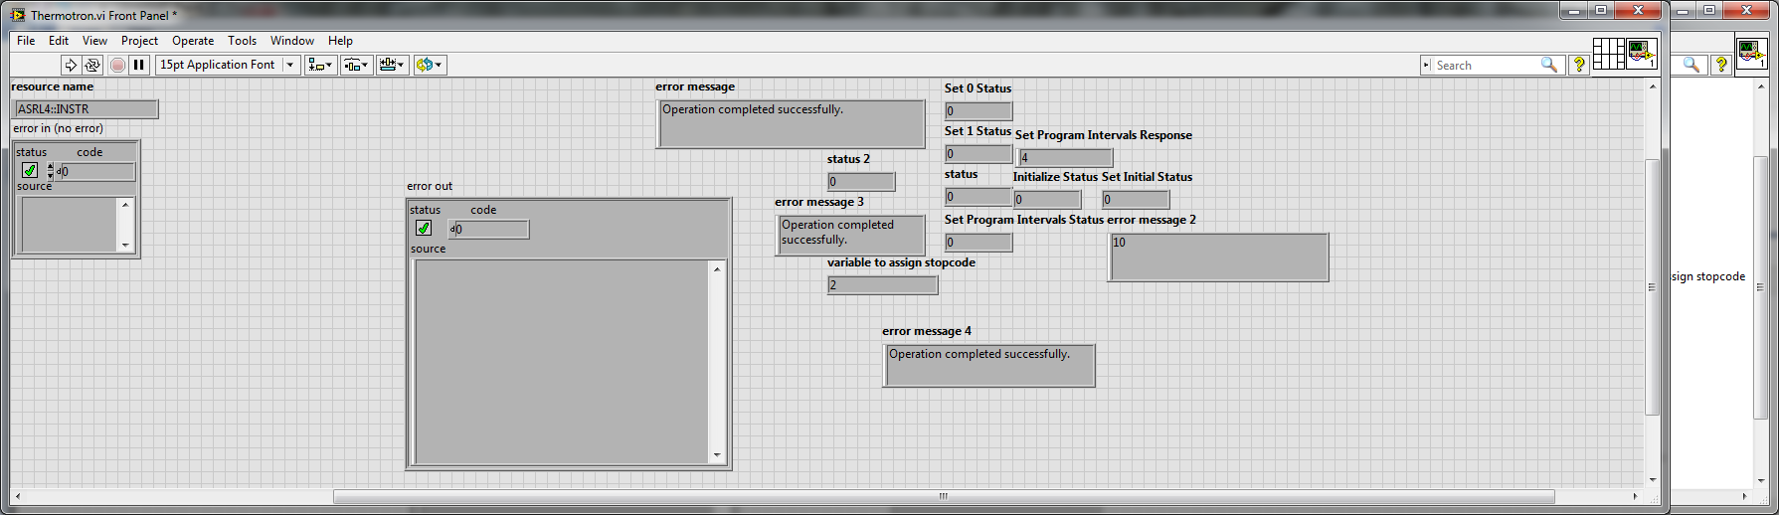Open the Resize Objects dropdown
The height and width of the screenshot is (515, 1779).
(392, 65)
